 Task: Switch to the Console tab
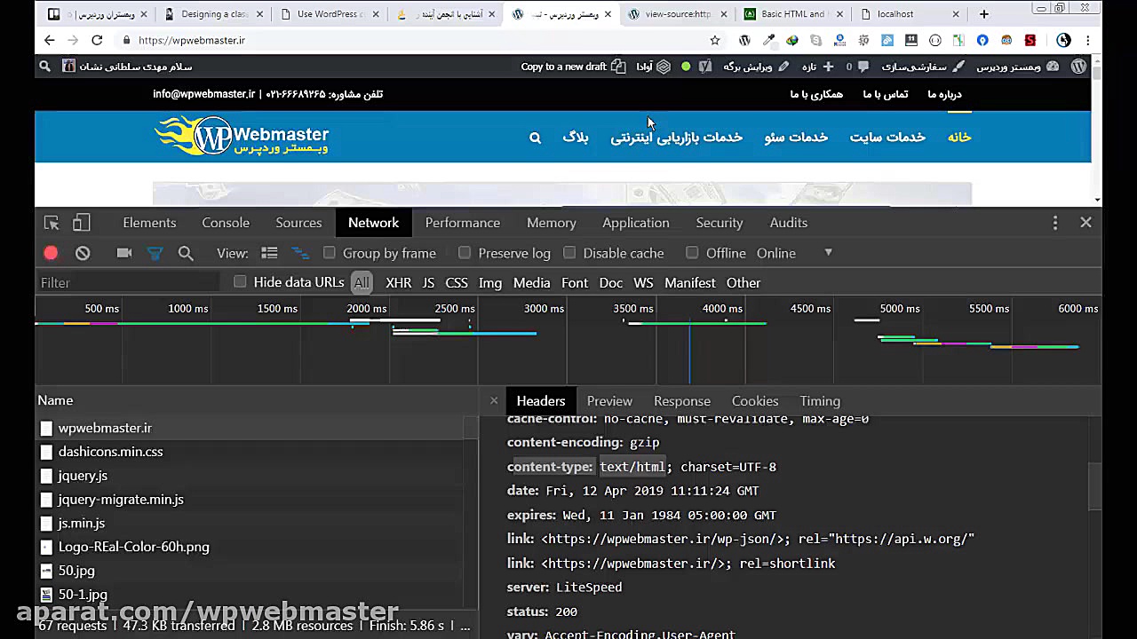226,223
